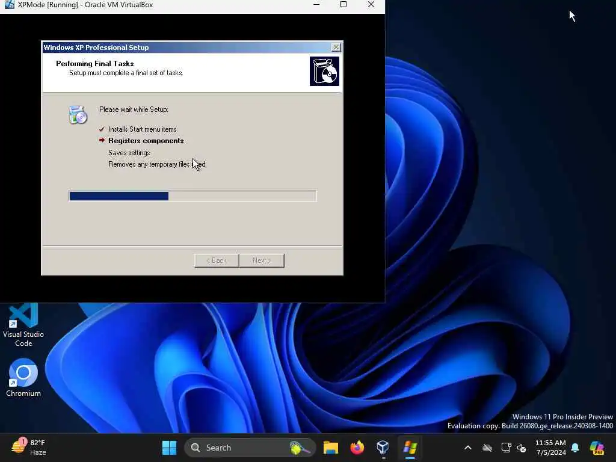Click the taskbar Search box
This screenshot has width=616, height=462.
tap(250, 448)
